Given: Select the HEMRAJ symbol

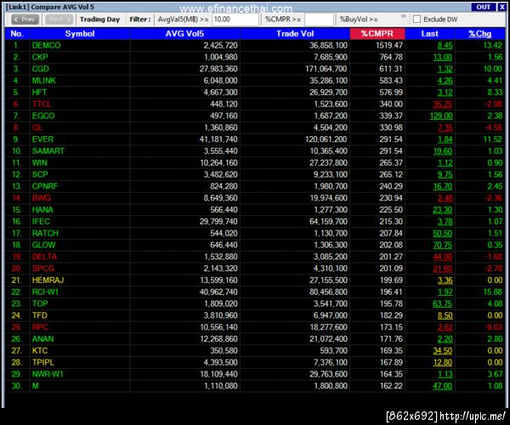Looking at the screenshot, I should 48,280.
